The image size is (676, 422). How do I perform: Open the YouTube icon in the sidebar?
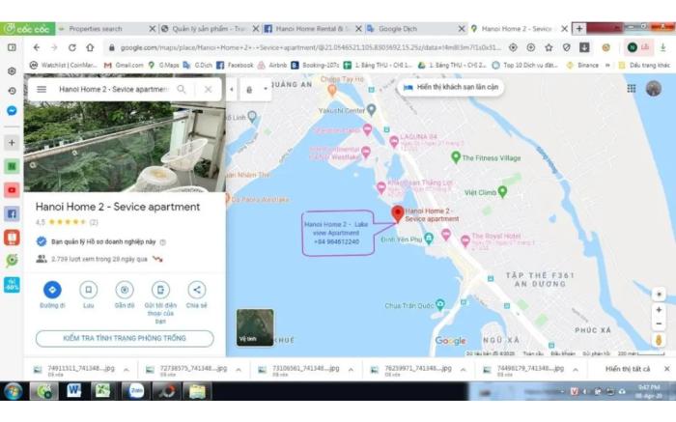pos(12,190)
